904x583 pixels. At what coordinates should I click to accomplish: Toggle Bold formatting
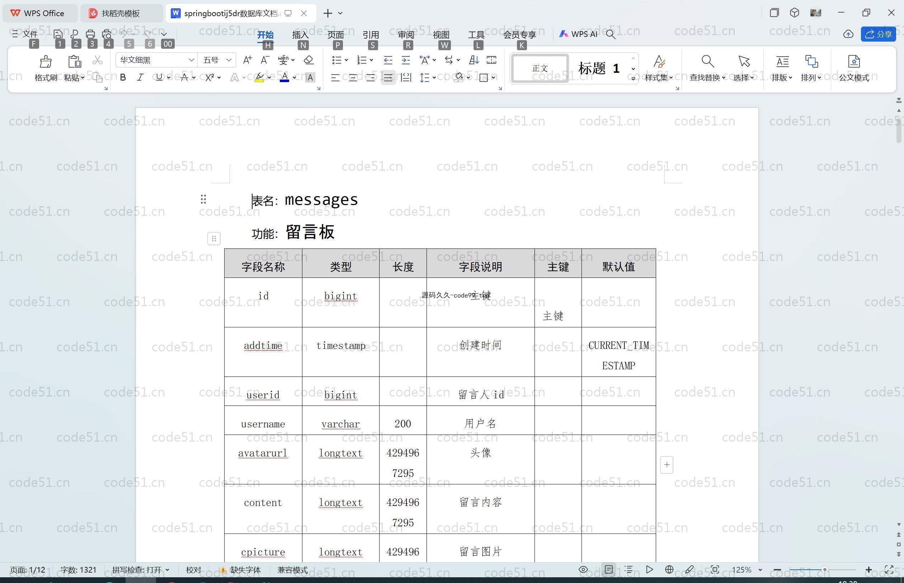[x=123, y=77]
